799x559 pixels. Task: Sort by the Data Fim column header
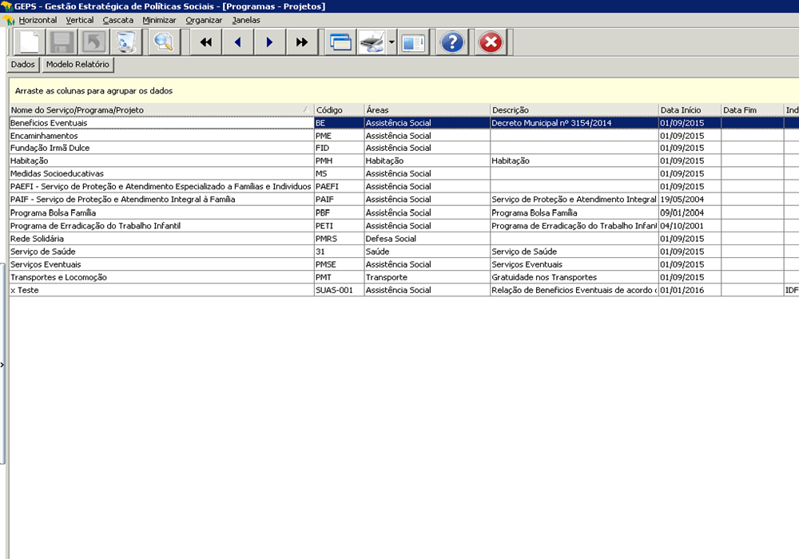[752, 110]
